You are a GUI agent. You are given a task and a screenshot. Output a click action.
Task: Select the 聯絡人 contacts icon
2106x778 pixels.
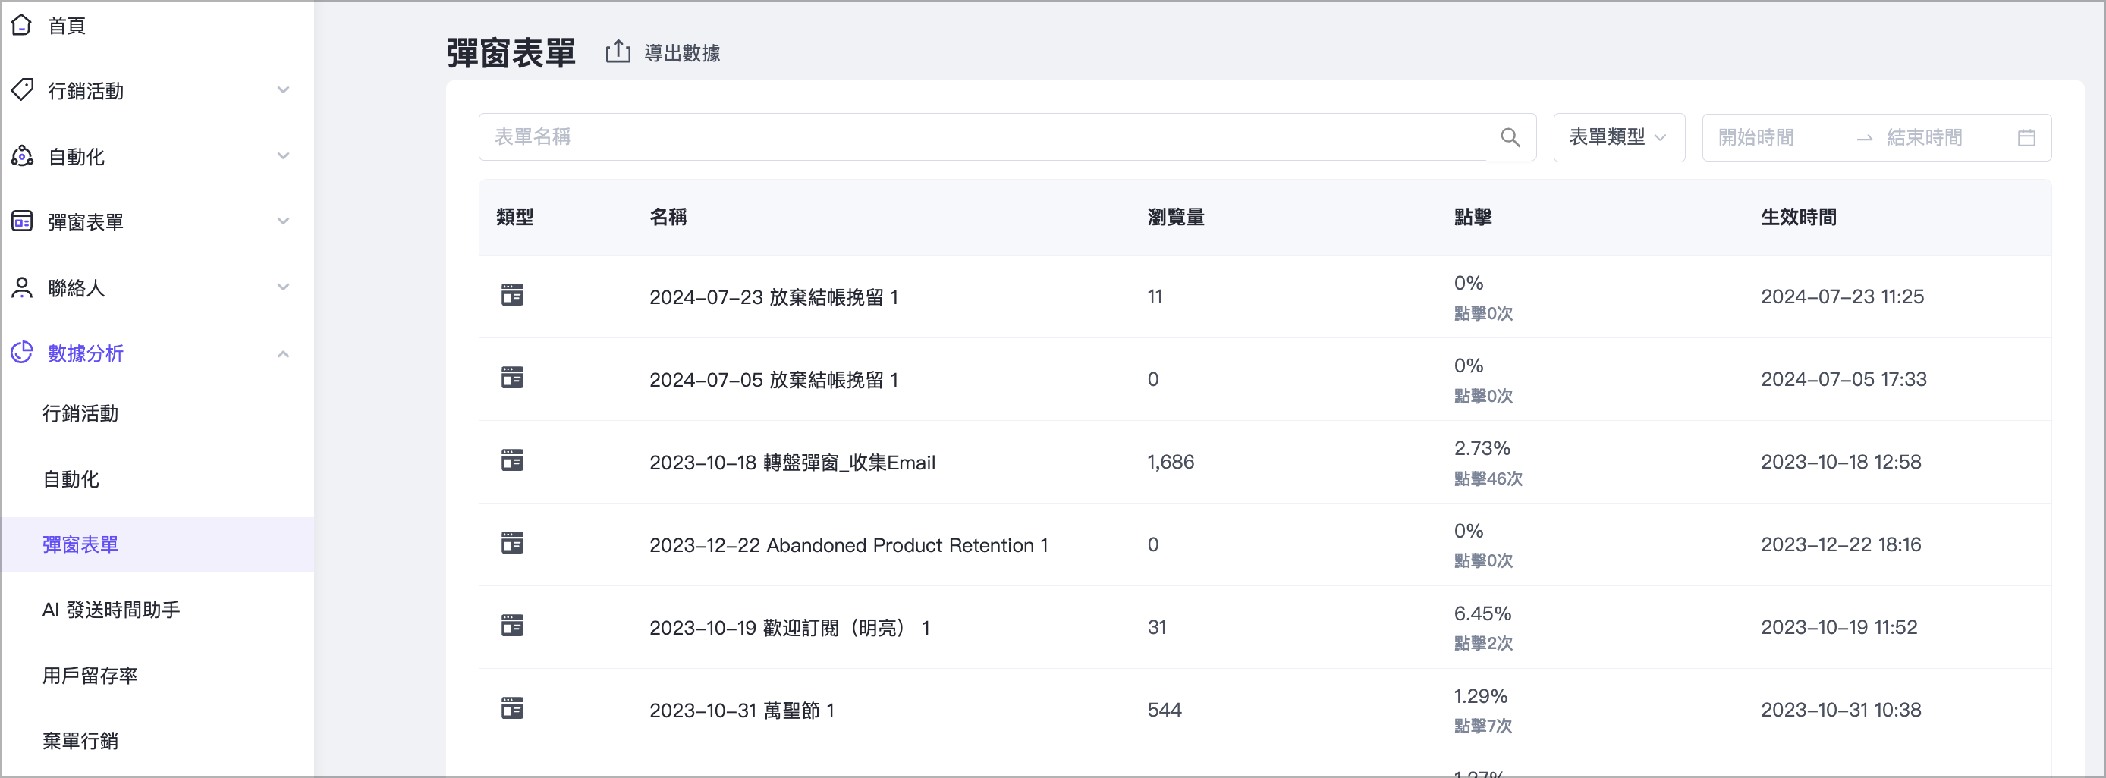click(x=22, y=287)
